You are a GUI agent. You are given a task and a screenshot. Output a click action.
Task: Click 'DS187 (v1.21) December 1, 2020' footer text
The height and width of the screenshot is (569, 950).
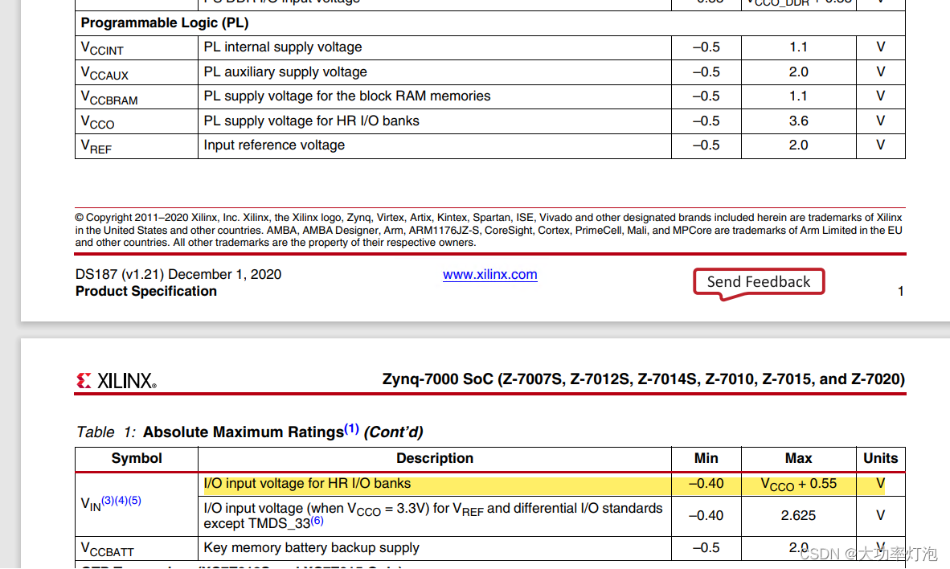click(x=178, y=275)
